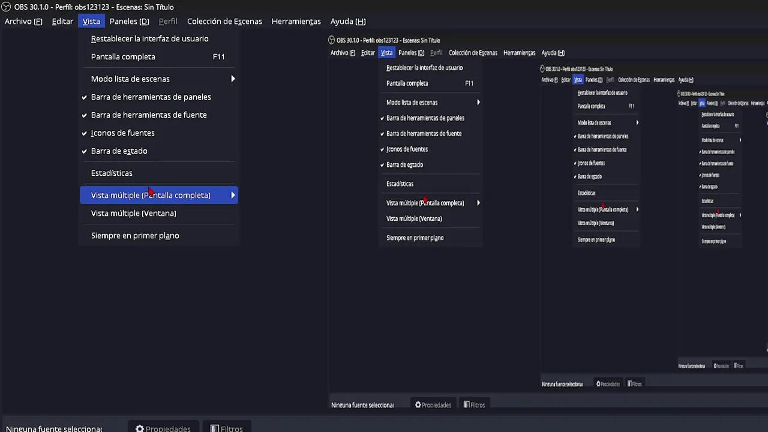The image size is (768, 432).
Task: Disable Iconos de fuentes in the main menu
Action: (x=122, y=133)
